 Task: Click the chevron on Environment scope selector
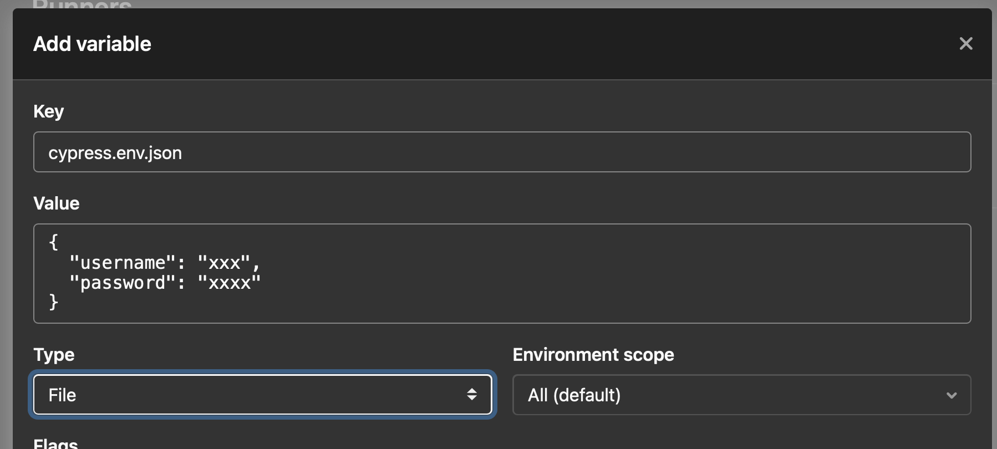[952, 395]
